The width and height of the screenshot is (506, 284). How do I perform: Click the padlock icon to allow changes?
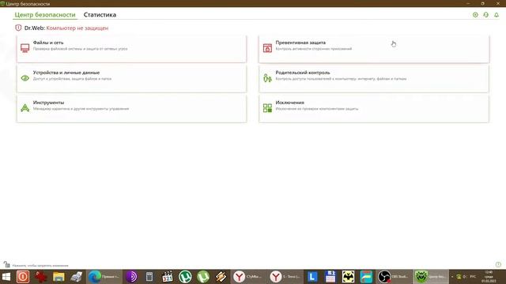coord(7,265)
